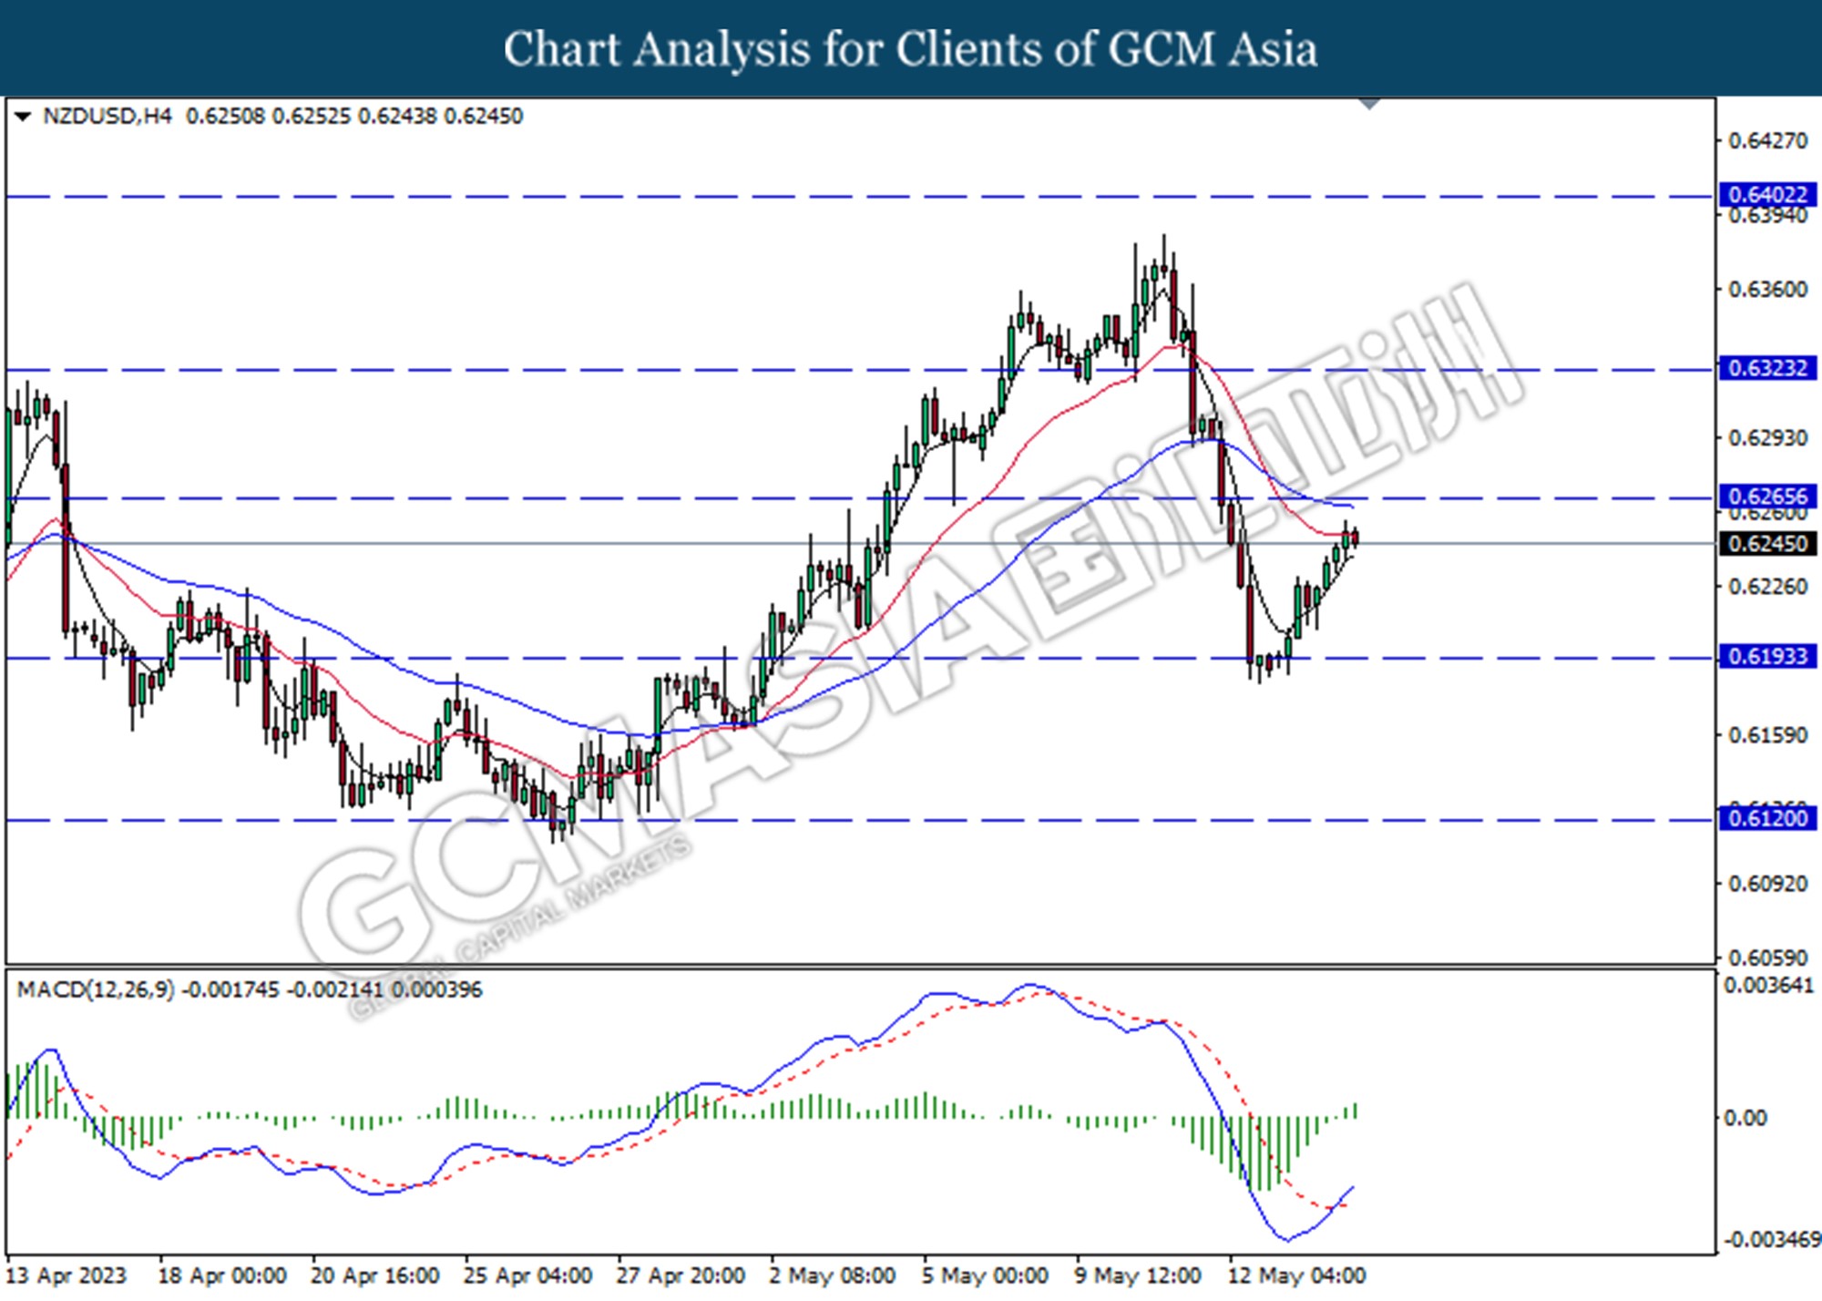Click the 0.63232 price level label
Viewport: 1822px width, 1301px height.
pyautogui.click(x=1767, y=369)
